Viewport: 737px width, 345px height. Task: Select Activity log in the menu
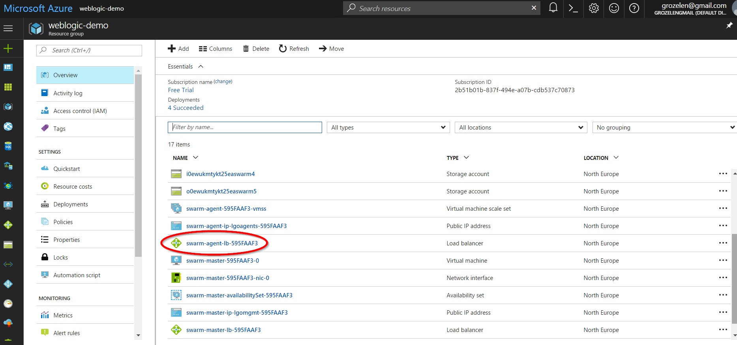[68, 93]
